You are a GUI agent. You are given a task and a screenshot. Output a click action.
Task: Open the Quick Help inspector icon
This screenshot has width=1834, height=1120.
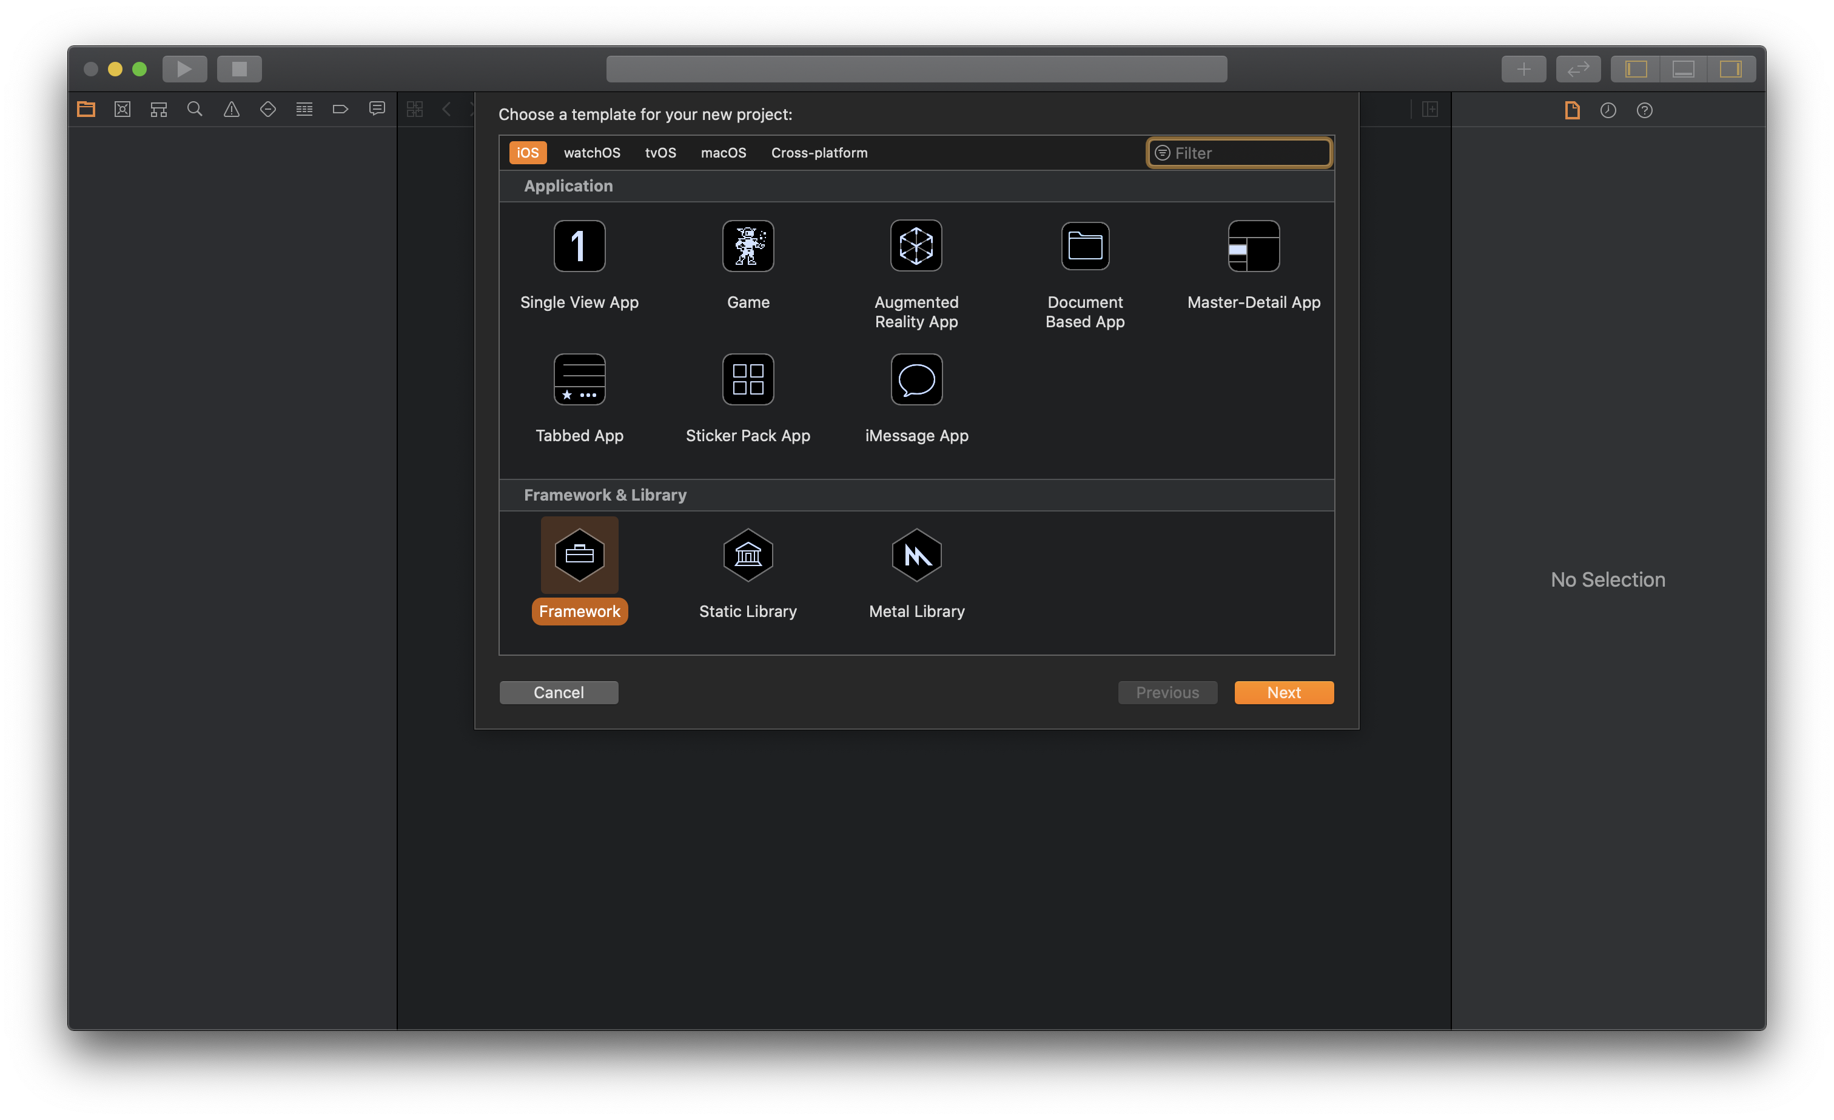[1644, 110]
